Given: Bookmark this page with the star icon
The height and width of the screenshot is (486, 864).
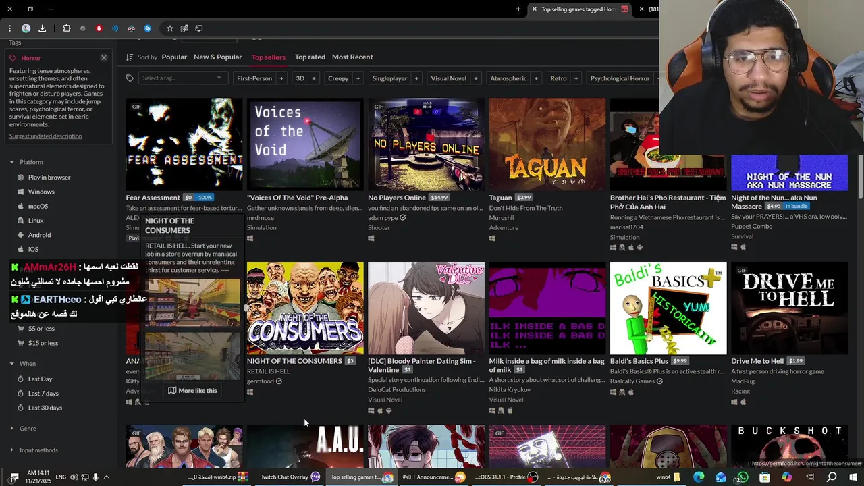Looking at the screenshot, I should tap(170, 28).
